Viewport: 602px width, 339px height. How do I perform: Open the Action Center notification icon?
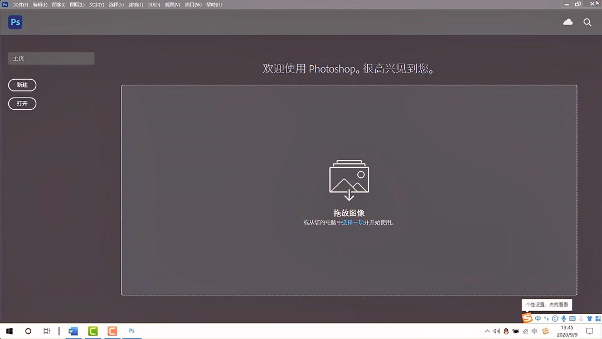pyautogui.click(x=590, y=331)
